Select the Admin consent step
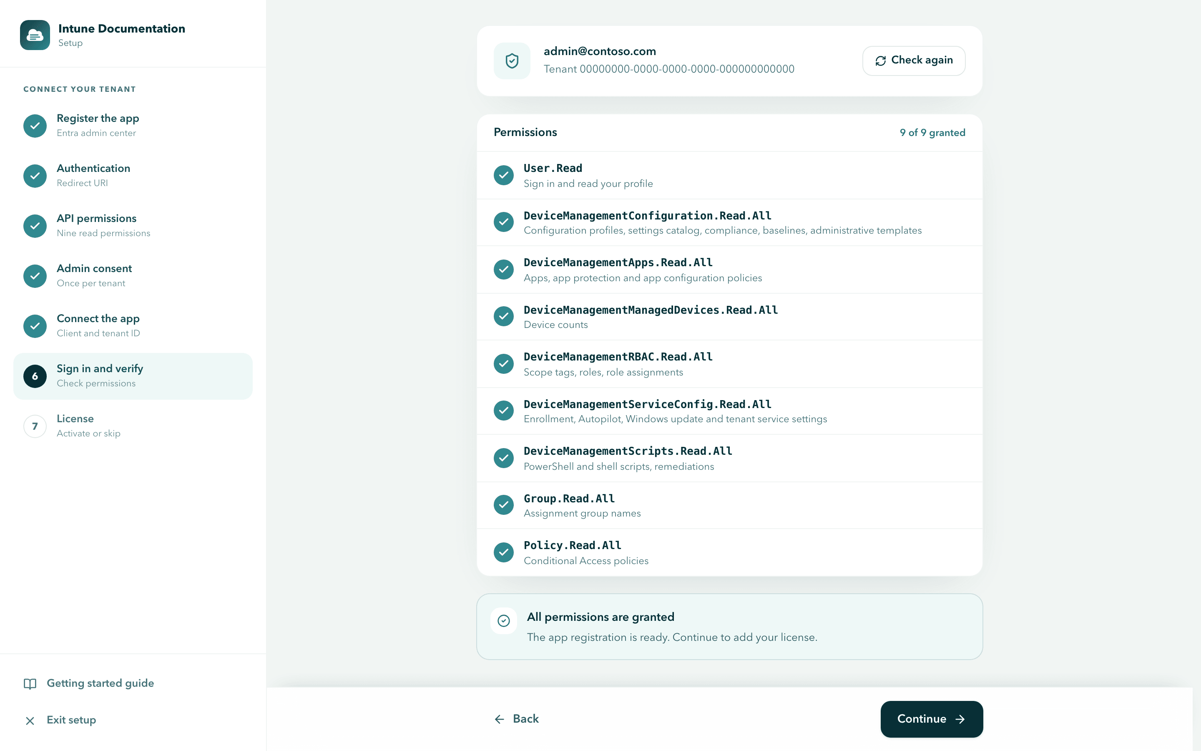This screenshot has width=1201, height=751. click(x=133, y=276)
